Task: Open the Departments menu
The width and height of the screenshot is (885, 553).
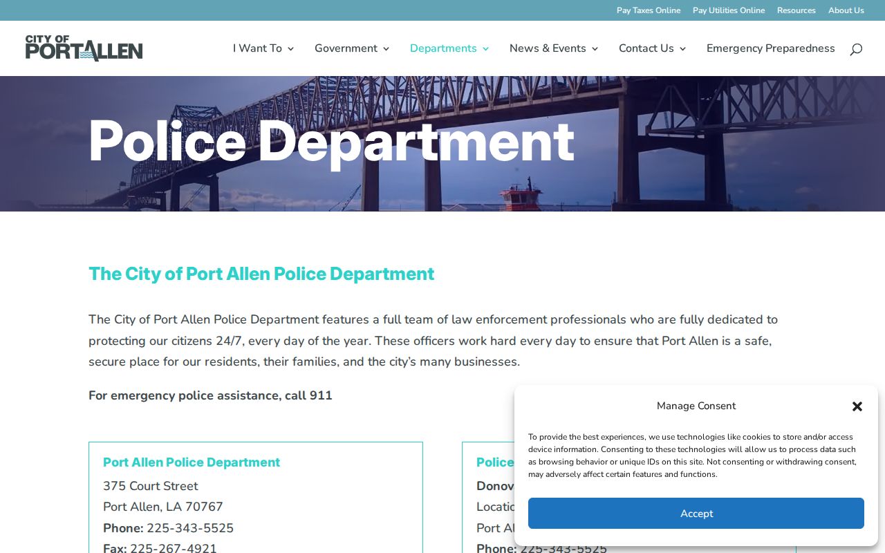Action: (443, 48)
